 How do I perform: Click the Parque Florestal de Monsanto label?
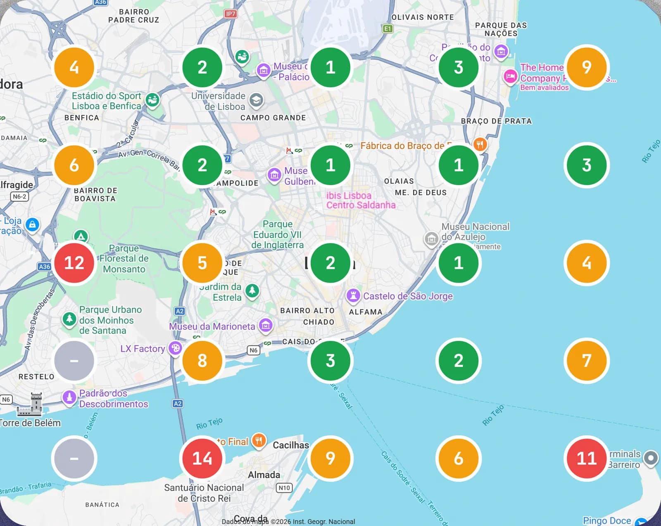click(124, 259)
